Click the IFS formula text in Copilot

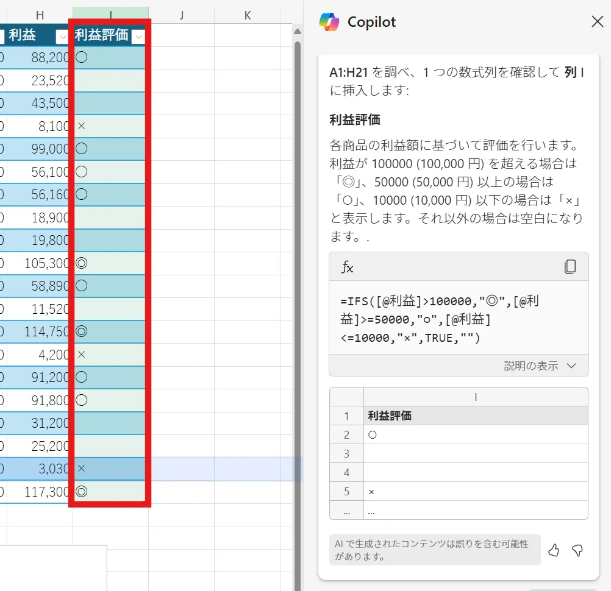coord(439,319)
